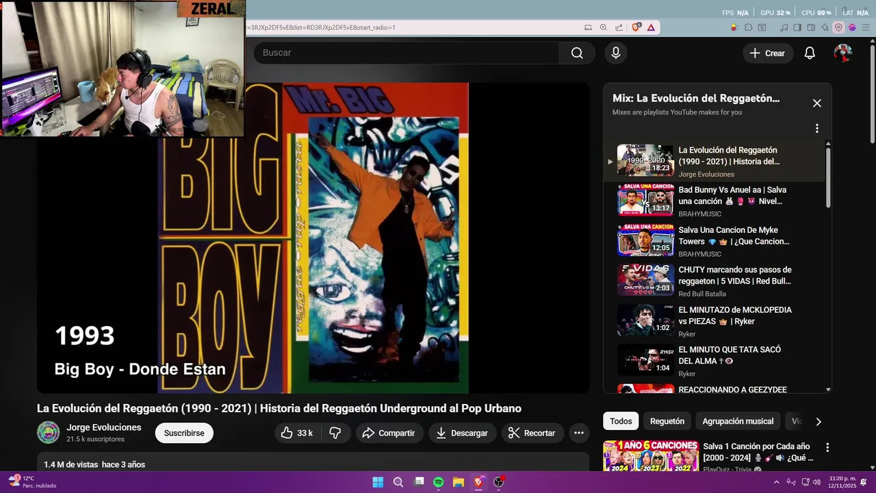876x493 pixels.
Task: Expand description showing 1.4 M de vistas
Action: click(x=313, y=463)
